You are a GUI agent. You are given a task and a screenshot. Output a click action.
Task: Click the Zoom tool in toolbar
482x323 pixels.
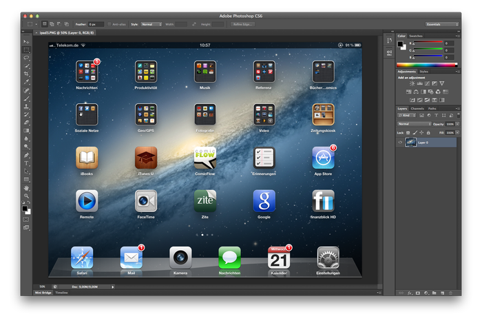[x=27, y=196]
